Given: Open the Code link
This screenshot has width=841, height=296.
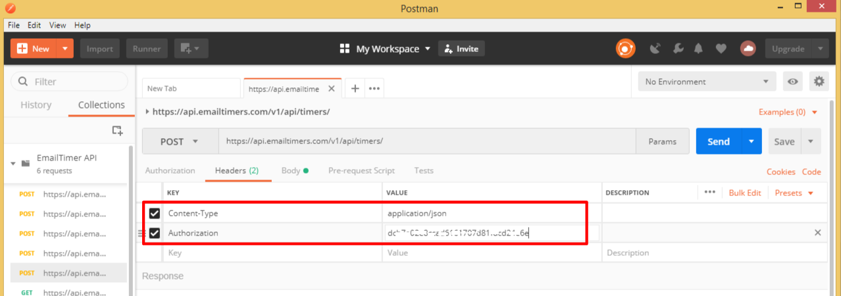Looking at the screenshot, I should click(x=811, y=172).
